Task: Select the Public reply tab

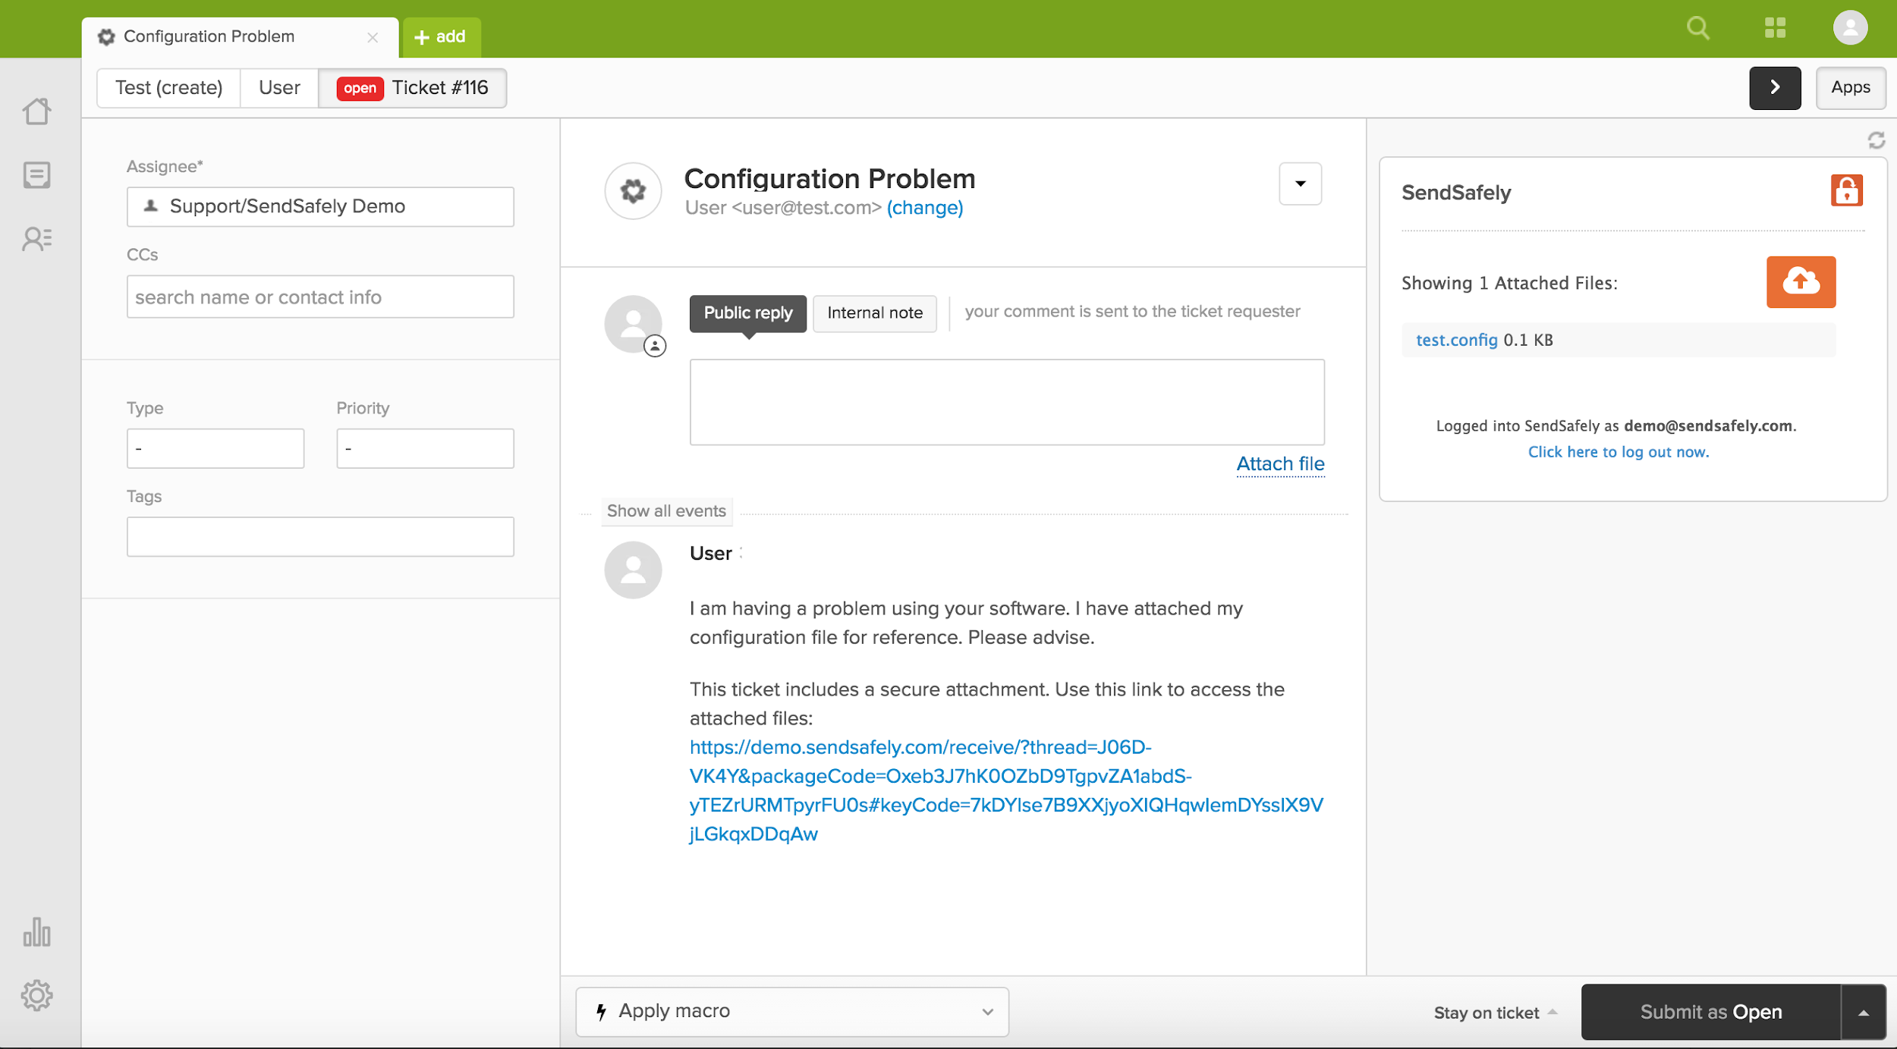Action: click(x=747, y=313)
